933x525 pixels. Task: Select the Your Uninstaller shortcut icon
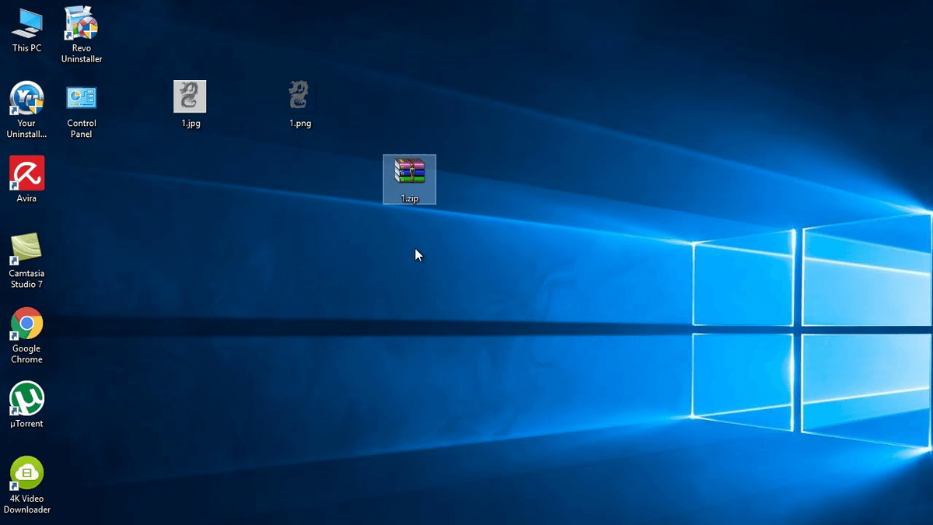pos(26,99)
